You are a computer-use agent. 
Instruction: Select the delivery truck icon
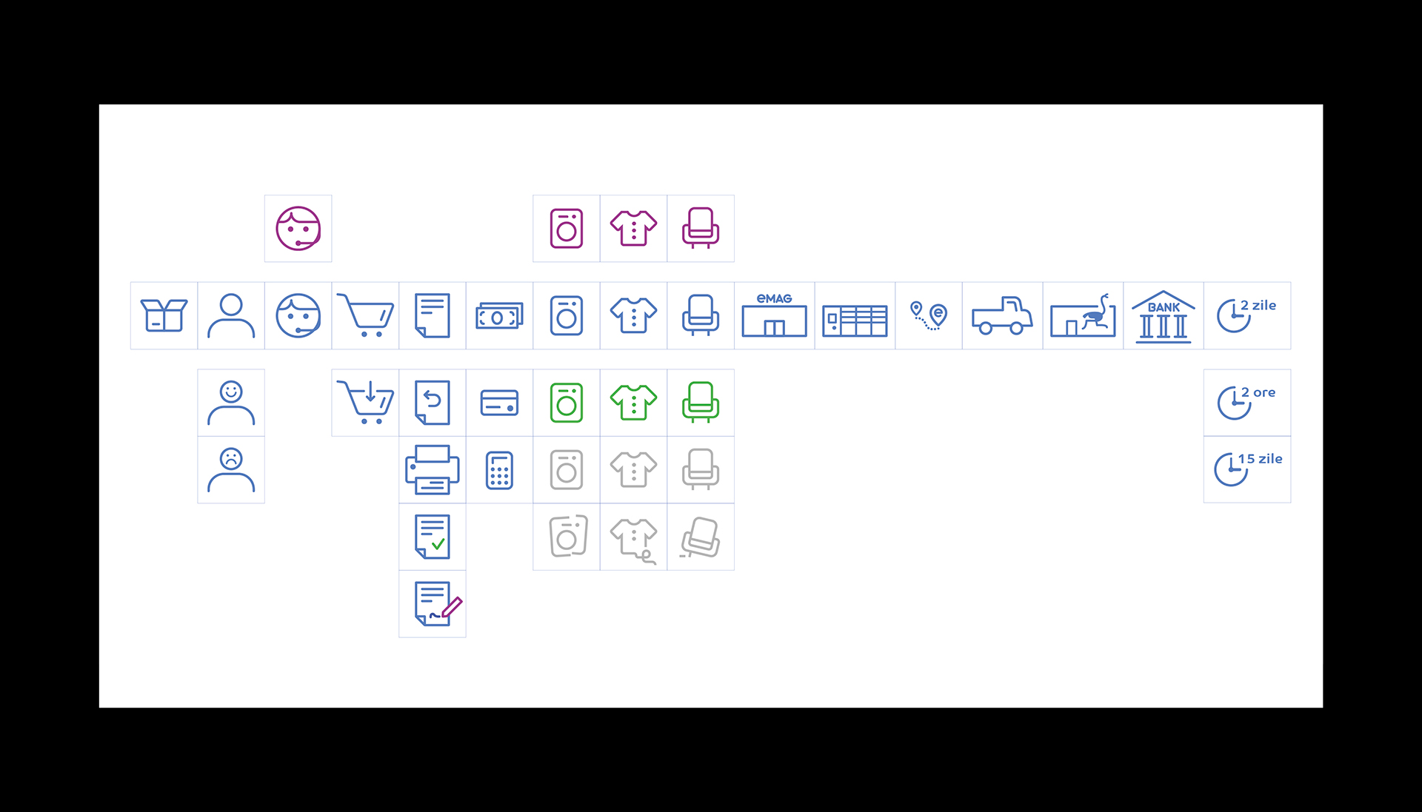coord(1001,315)
